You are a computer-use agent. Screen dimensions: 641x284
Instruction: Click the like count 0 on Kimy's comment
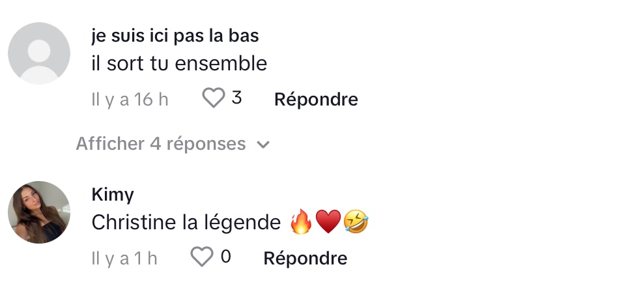[225, 257]
